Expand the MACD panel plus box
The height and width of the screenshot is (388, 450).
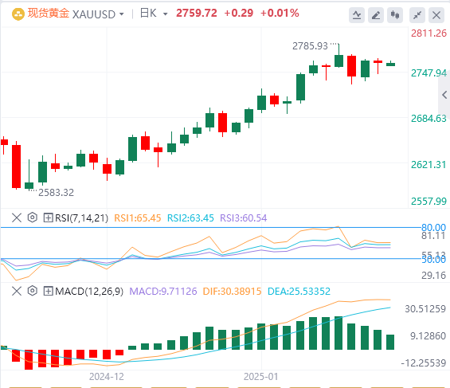[48, 292]
